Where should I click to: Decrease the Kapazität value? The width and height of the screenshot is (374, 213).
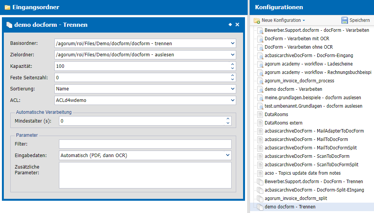[x=233, y=68]
